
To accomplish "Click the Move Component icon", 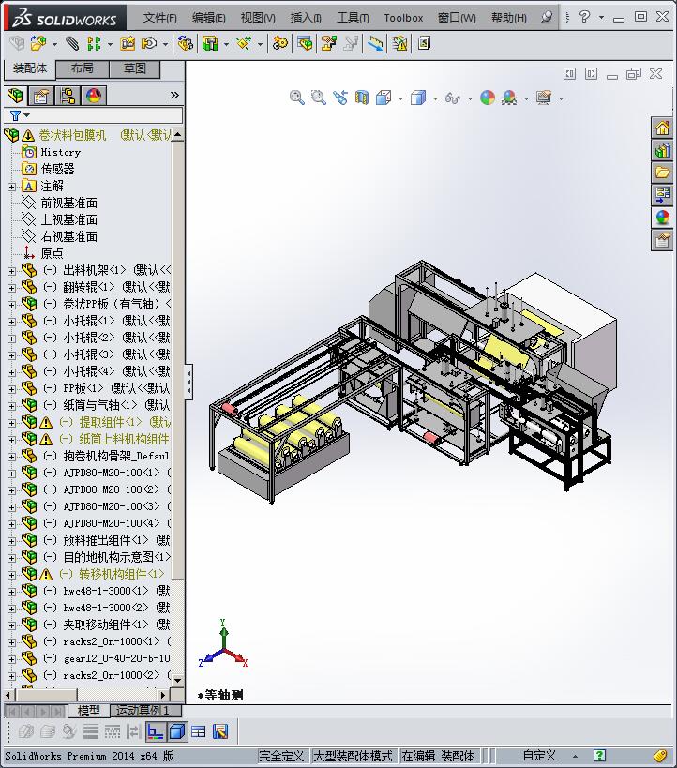I will (148, 43).
